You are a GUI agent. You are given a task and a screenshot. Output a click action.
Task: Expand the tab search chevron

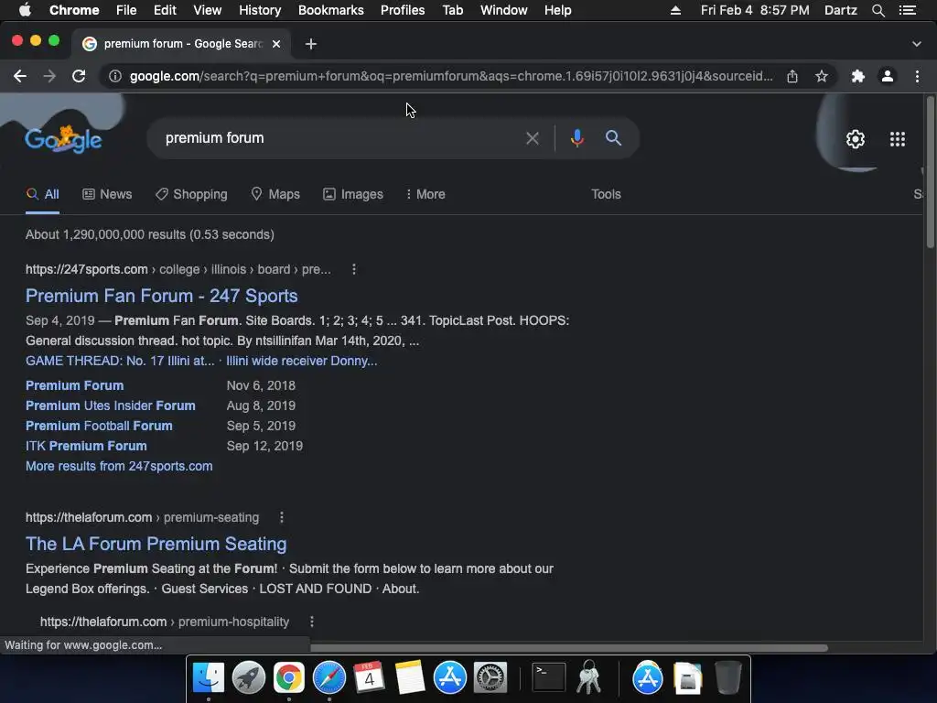(917, 44)
